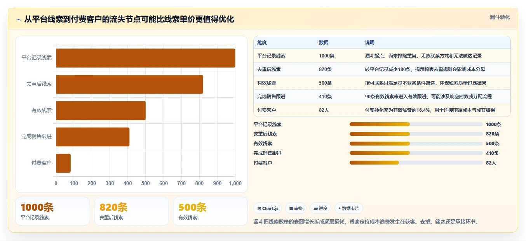The image size is (526, 241).
Task: Click table value 820条
Action: [x=325, y=69]
